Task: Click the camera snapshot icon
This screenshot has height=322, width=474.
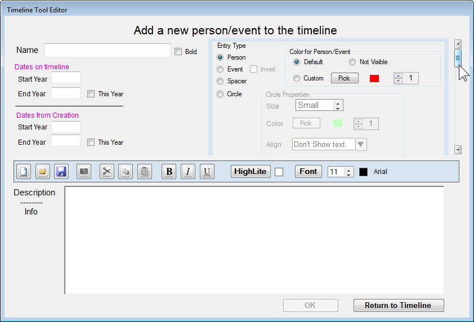Action: coord(84,172)
